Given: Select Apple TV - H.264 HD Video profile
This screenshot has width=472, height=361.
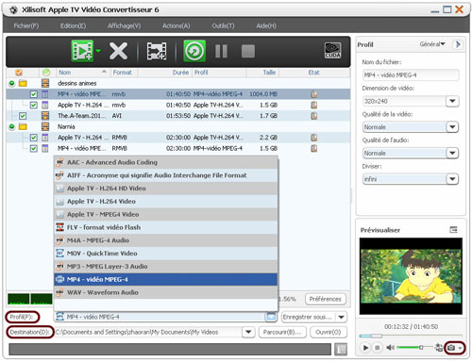Looking at the screenshot, I should [x=166, y=189].
